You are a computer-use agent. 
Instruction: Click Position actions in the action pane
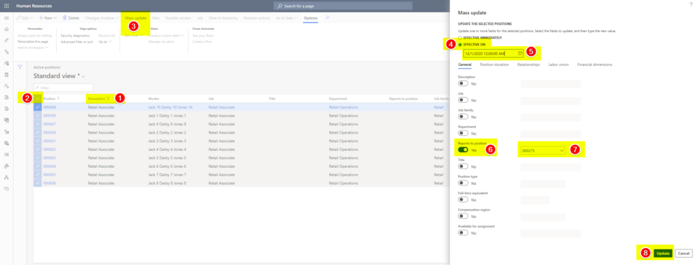(256, 18)
